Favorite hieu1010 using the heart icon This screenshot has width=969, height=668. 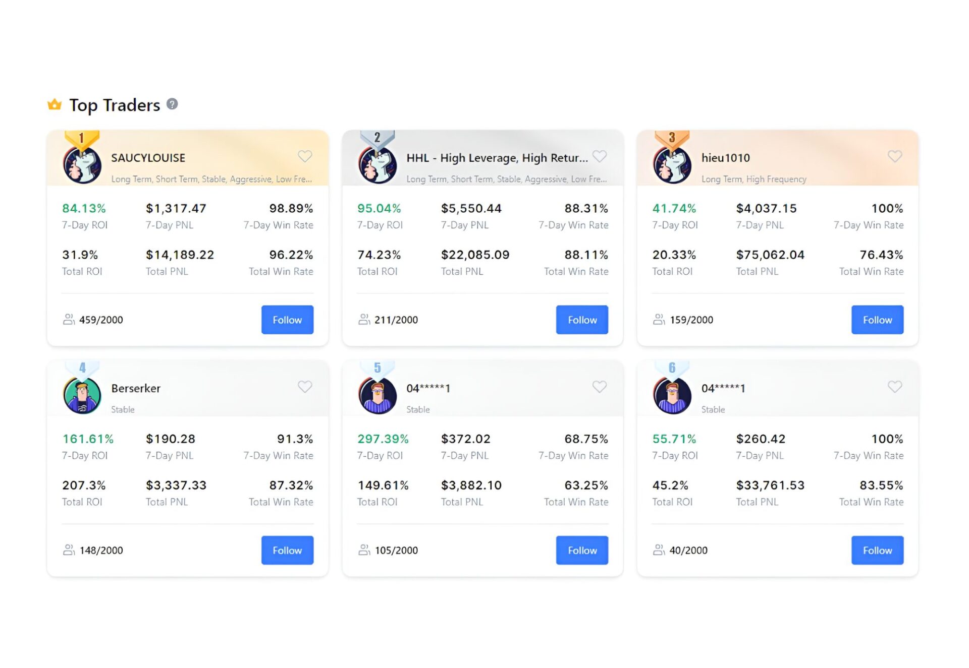coord(895,156)
